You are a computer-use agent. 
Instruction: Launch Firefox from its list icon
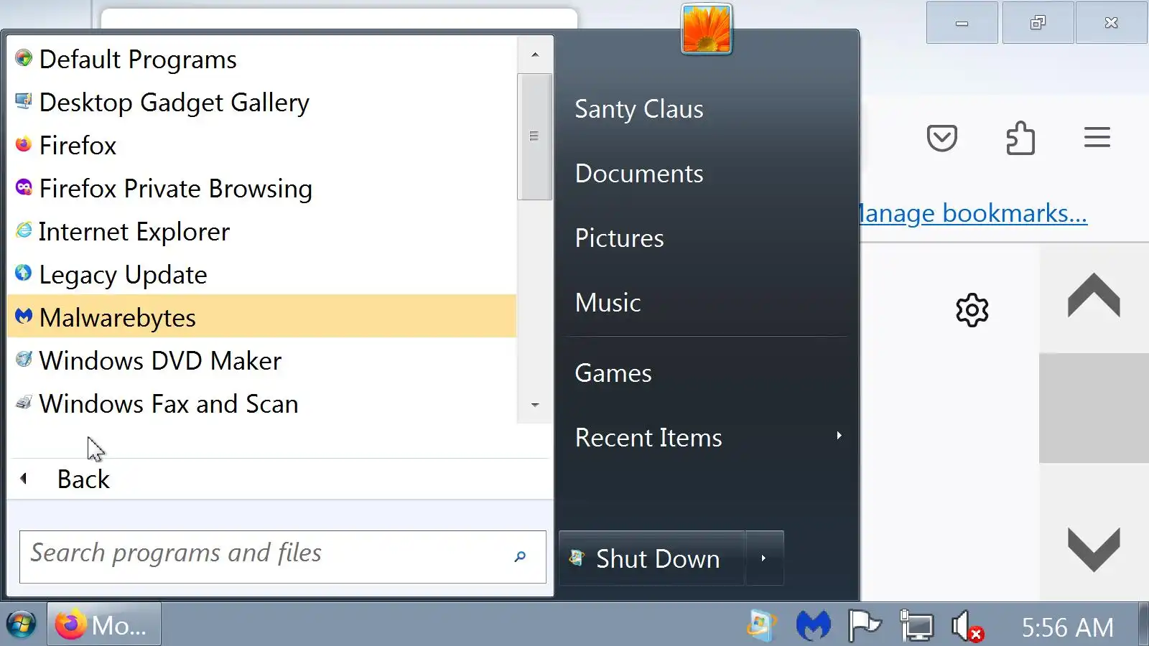24,144
